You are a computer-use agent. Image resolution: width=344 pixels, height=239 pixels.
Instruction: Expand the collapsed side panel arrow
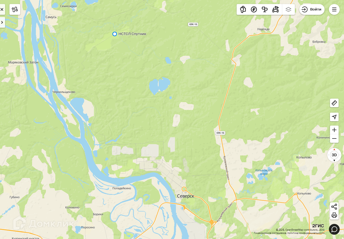2,22
